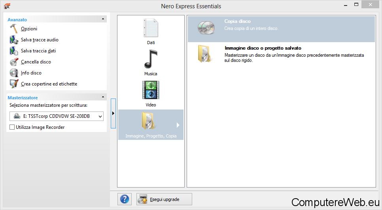The width and height of the screenshot is (382, 210).
Task: Click the Crea copertine ed etichette icon
Action: (14, 84)
